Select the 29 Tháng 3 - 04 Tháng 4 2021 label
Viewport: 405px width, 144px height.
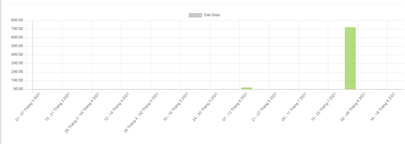(82, 112)
